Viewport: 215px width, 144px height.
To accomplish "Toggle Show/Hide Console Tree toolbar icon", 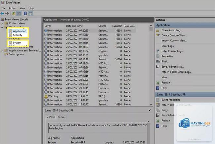I will [x=19, y=14].
